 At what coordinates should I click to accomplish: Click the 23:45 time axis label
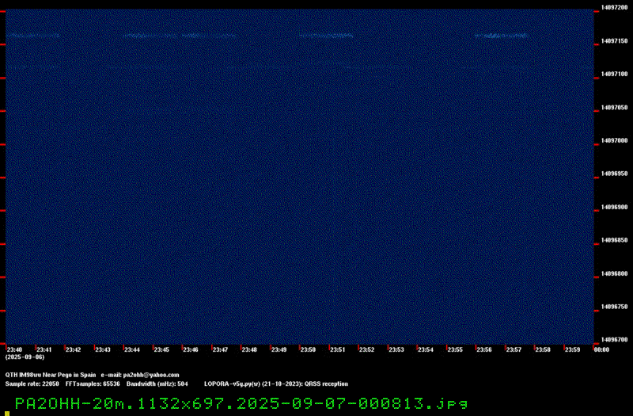click(x=161, y=349)
